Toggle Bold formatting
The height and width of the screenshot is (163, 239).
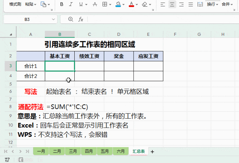tap(62, 4)
